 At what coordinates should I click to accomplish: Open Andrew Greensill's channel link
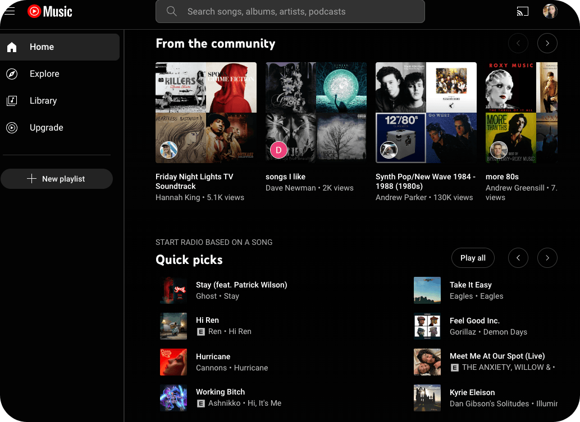(515, 188)
